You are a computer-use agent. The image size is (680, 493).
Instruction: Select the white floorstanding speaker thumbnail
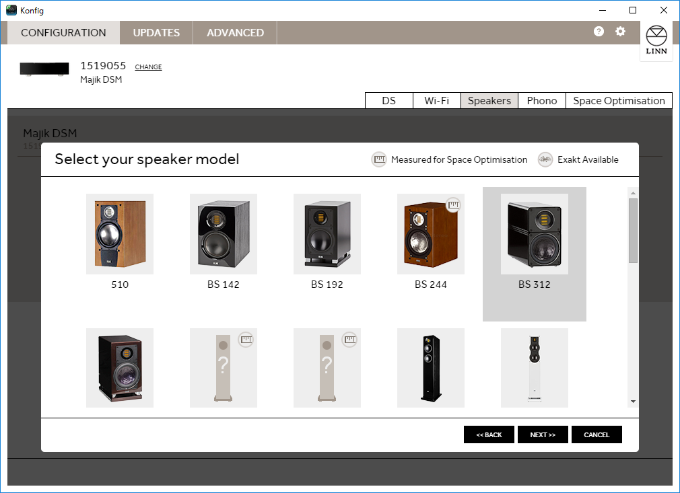coord(535,368)
